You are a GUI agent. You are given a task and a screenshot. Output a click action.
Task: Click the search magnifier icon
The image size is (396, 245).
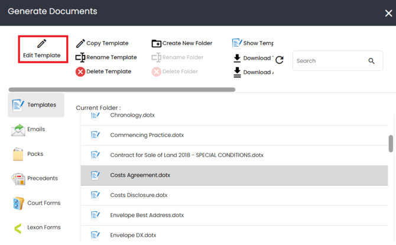click(371, 61)
